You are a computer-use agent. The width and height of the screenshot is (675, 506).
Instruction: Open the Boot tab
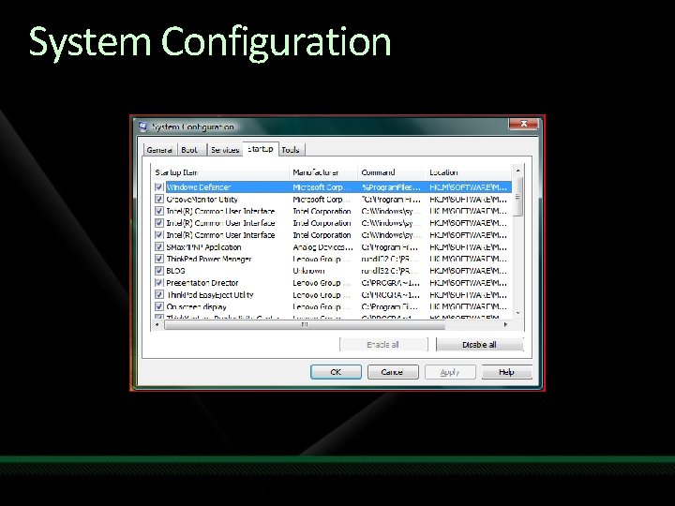pyautogui.click(x=189, y=150)
